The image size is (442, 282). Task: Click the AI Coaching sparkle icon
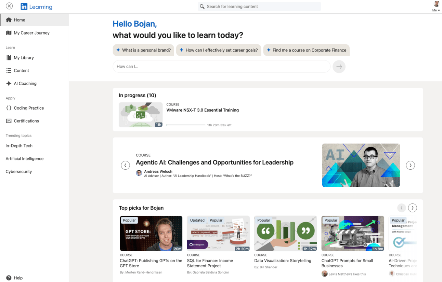click(9, 84)
